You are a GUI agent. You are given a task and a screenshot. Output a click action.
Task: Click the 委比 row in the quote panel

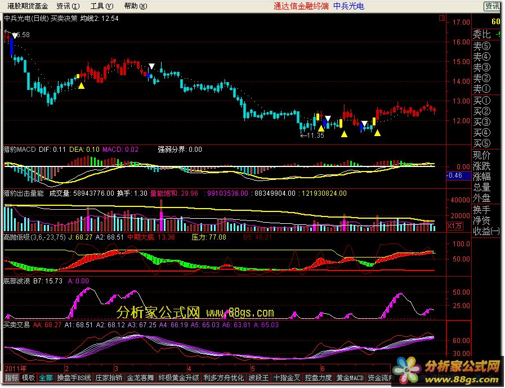486,34
